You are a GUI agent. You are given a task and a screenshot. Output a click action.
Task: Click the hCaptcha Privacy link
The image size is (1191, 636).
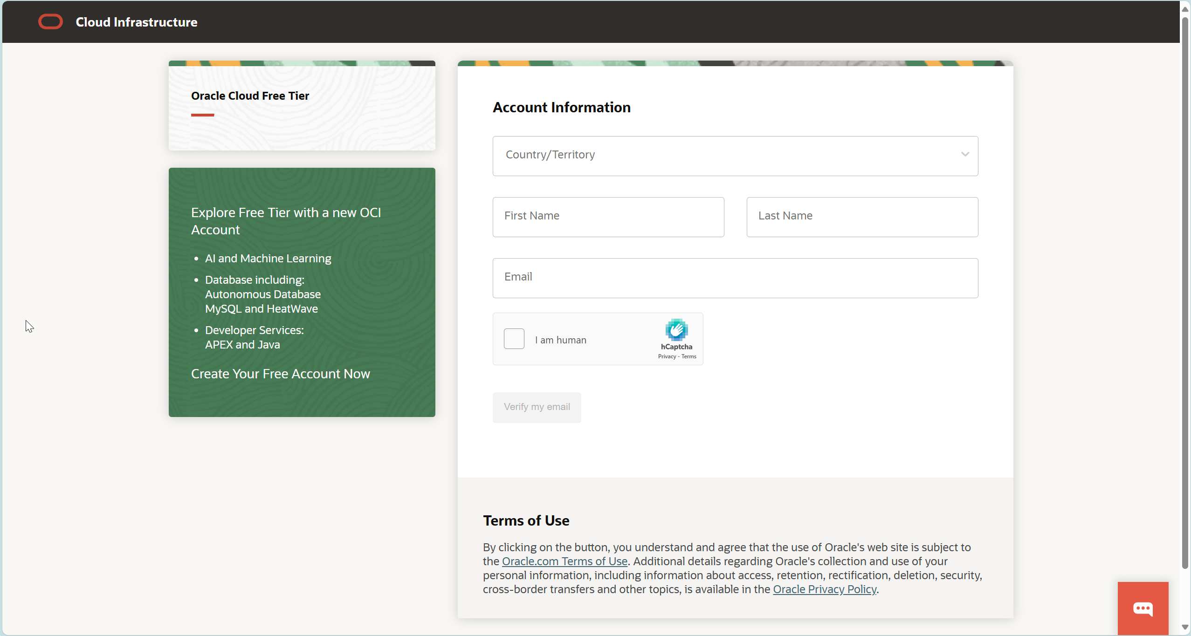667,356
